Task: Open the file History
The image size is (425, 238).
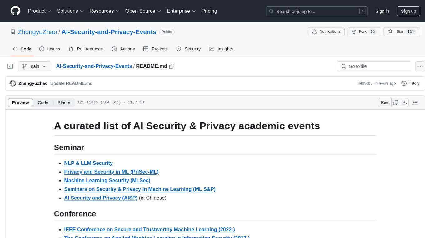Action: pyautogui.click(x=410, y=83)
